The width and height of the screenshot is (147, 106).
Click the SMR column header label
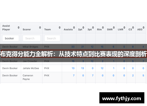[110, 30]
